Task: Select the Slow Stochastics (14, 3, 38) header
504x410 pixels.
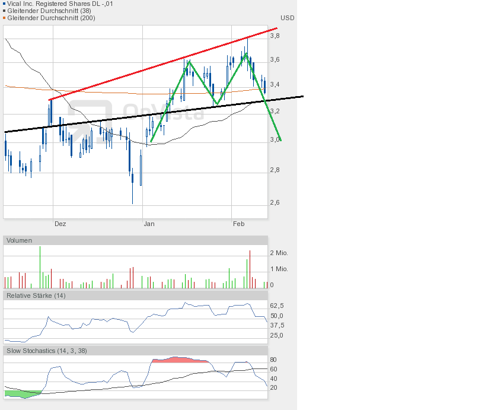Action: (46, 351)
